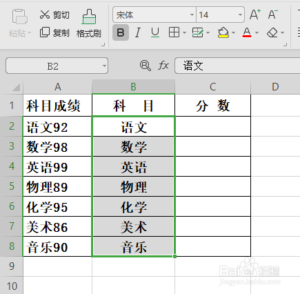
Task: Open the 宋体 font name dropdown
Action: coord(192,15)
